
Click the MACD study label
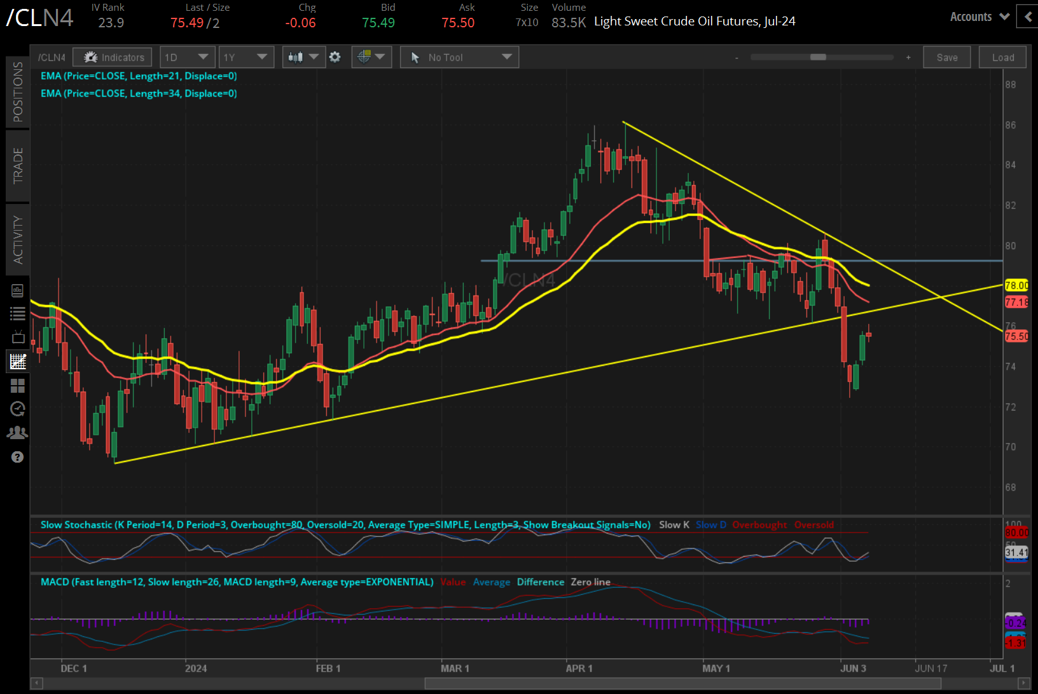[237, 582]
